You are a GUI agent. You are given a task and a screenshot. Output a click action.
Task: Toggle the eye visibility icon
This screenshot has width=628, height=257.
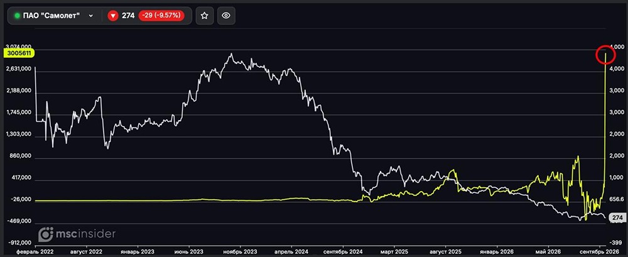tap(226, 16)
